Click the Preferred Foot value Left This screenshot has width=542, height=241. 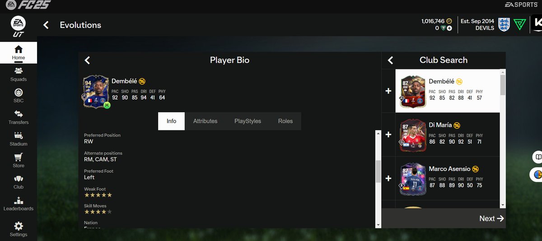(x=89, y=177)
